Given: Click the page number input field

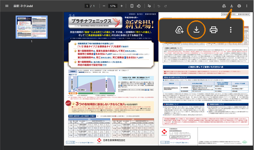Looking at the screenshot, I should tap(86, 6).
